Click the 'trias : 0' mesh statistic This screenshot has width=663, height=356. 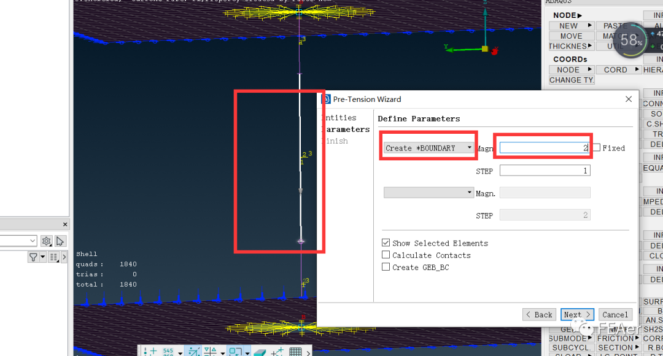pyautogui.click(x=106, y=274)
